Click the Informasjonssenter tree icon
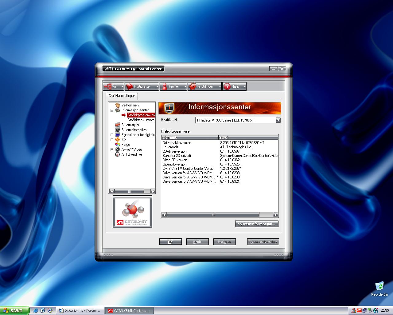Image resolution: width=393 pixels, height=315 pixels. 117,110
